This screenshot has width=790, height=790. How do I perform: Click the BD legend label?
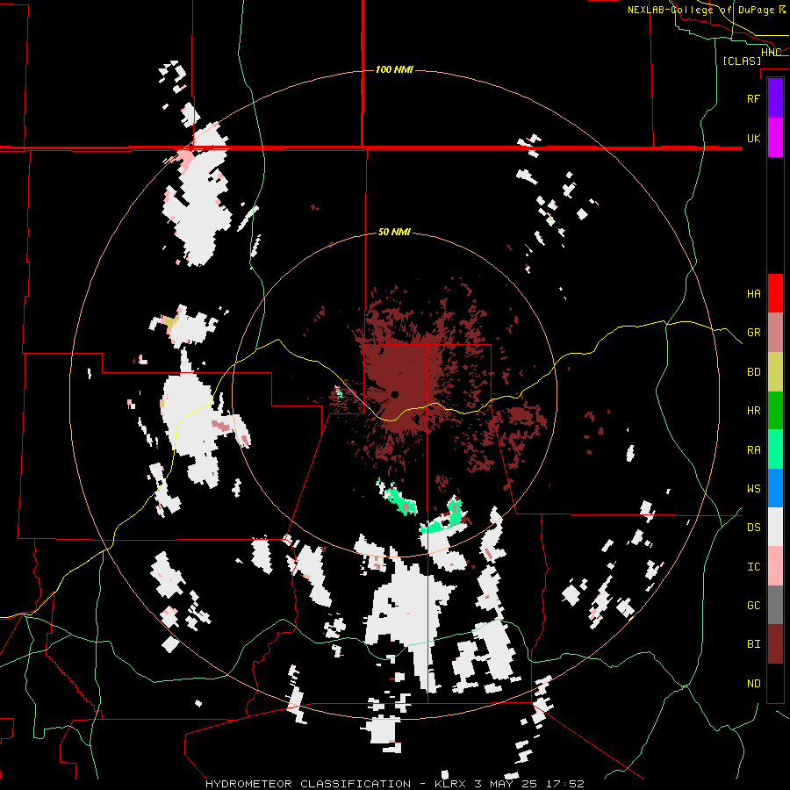coord(753,372)
